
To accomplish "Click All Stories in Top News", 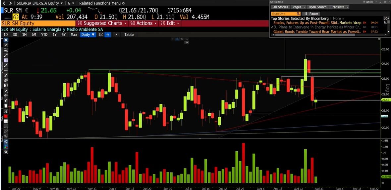I will click(x=281, y=7).
